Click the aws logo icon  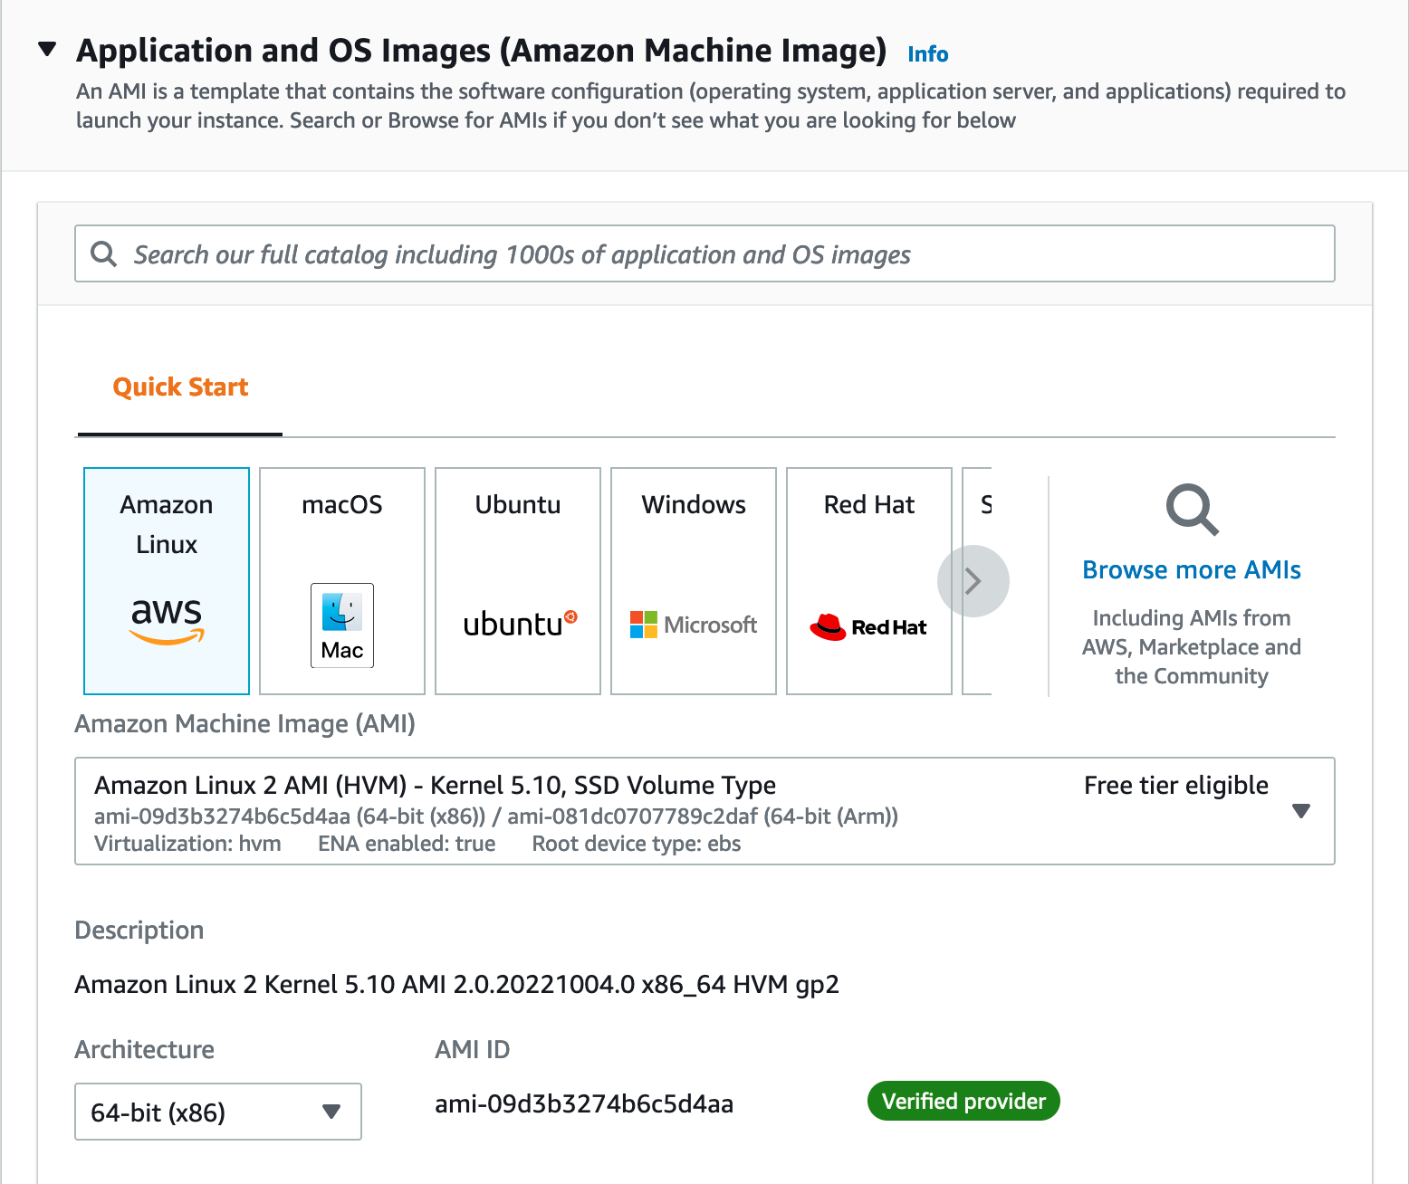click(x=167, y=620)
